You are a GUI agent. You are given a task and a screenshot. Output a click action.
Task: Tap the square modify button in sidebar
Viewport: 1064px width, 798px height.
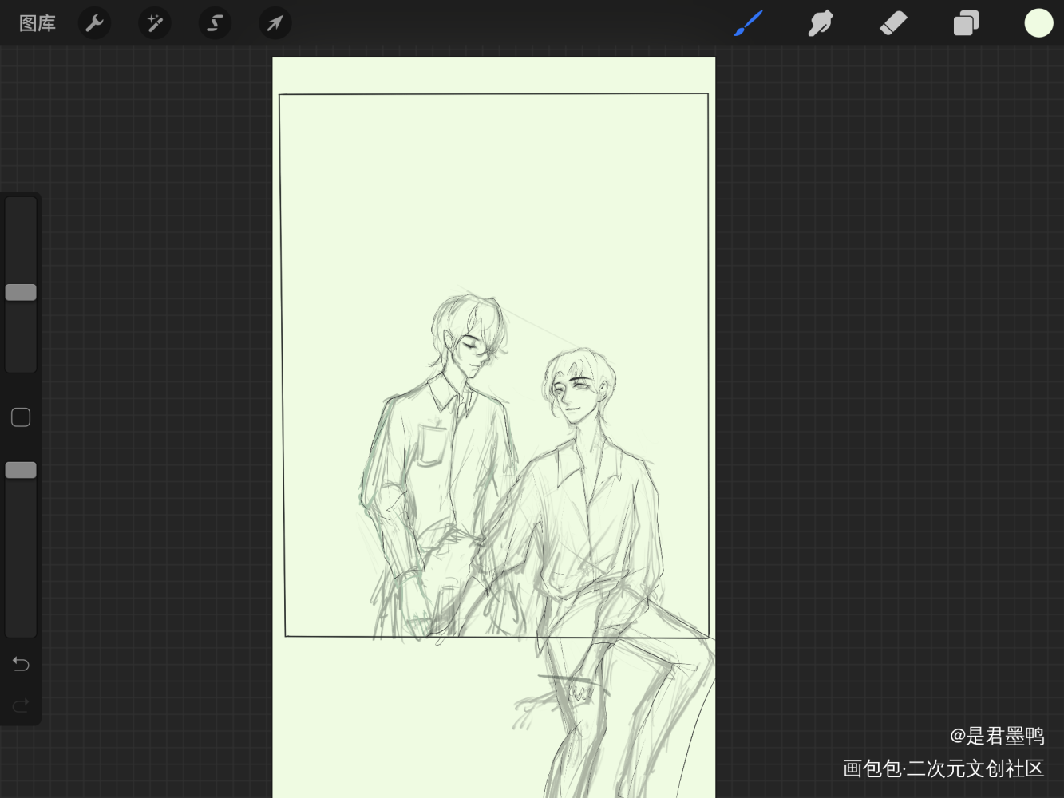(21, 417)
